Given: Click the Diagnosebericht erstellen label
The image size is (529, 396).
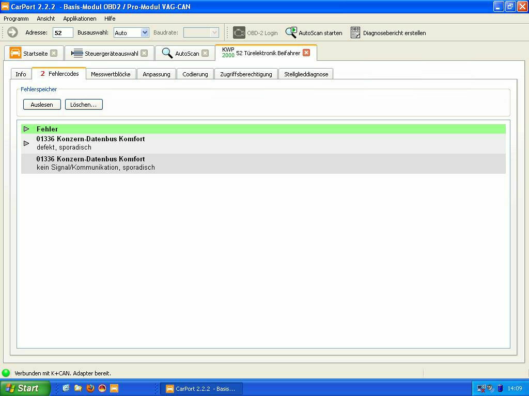Looking at the screenshot, I should click(x=394, y=33).
